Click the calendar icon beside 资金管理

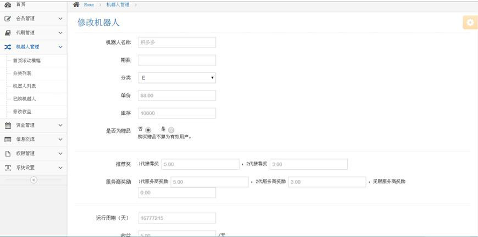coord(8,125)
